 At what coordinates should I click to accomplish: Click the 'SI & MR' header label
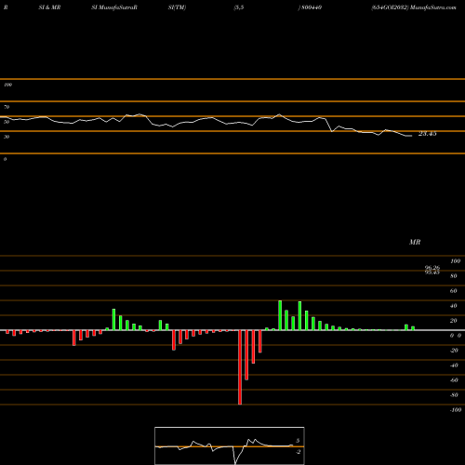(x=49, y=7)
